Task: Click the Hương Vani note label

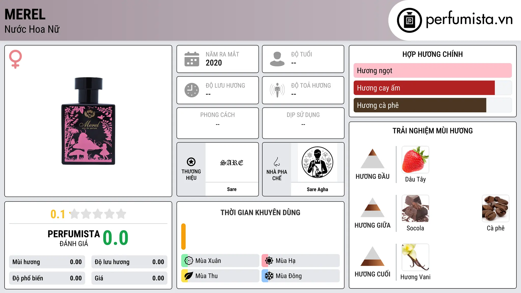Action: pyautogui.click(x=415, y=277)
